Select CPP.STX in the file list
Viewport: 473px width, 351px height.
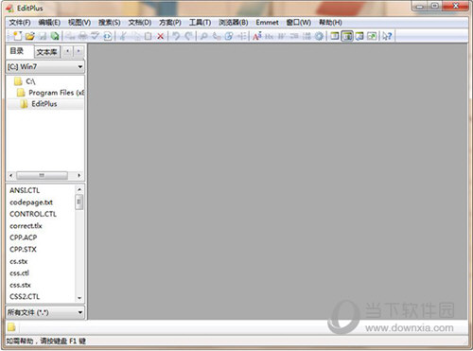pyautogui.click(x=23, y=249)
